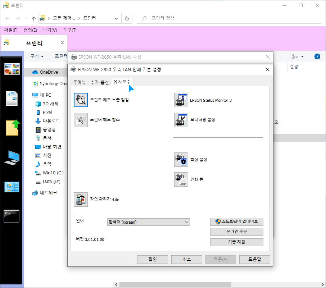Image resolution: width=326 pixels, height=288 pixels.
Task: Click the 취소 button
Action: tap(187, 260)
